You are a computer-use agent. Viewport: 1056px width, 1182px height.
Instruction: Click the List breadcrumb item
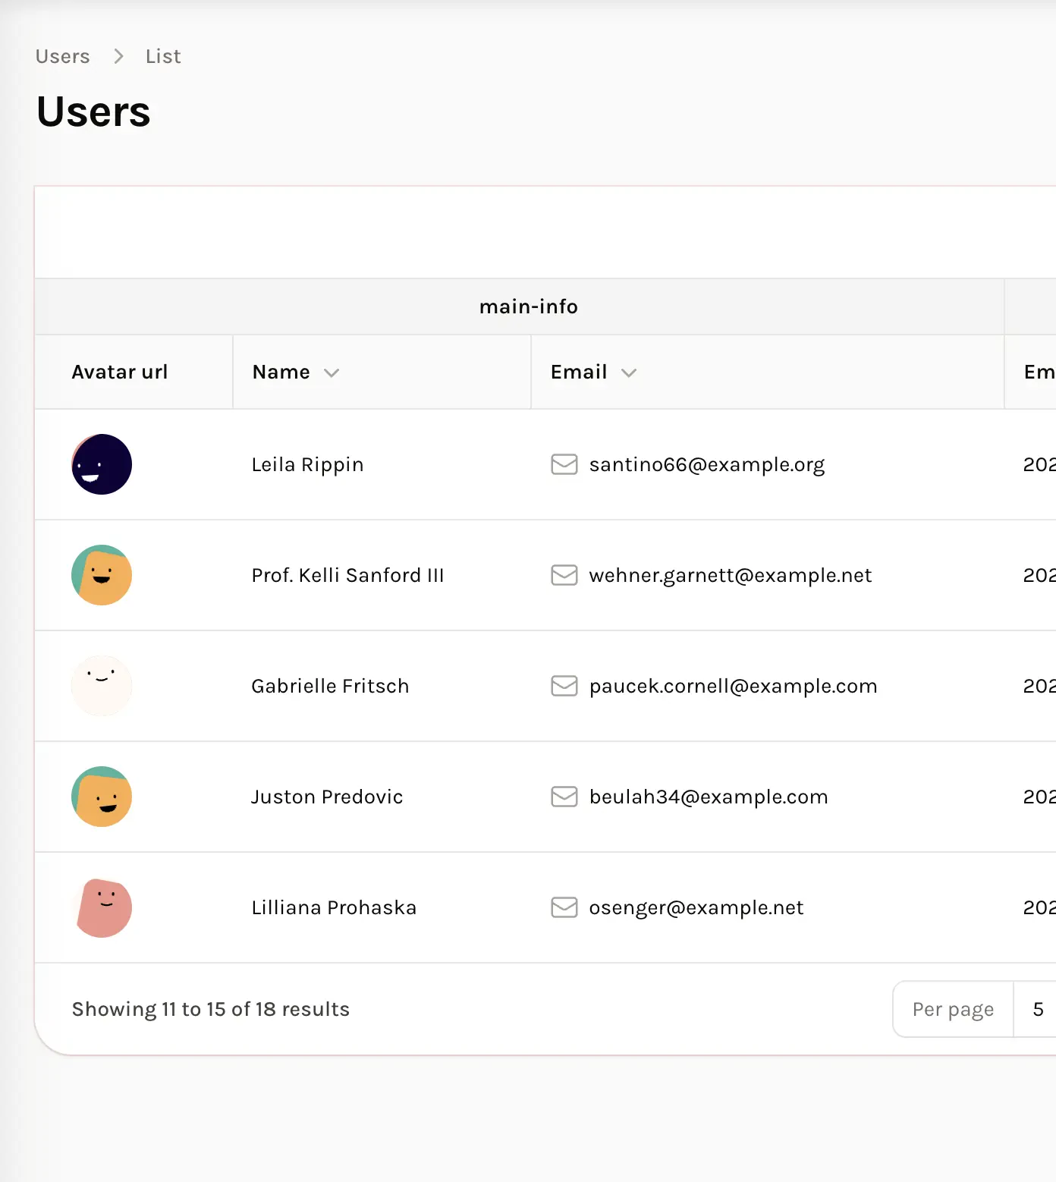click(x=163, y=56)
